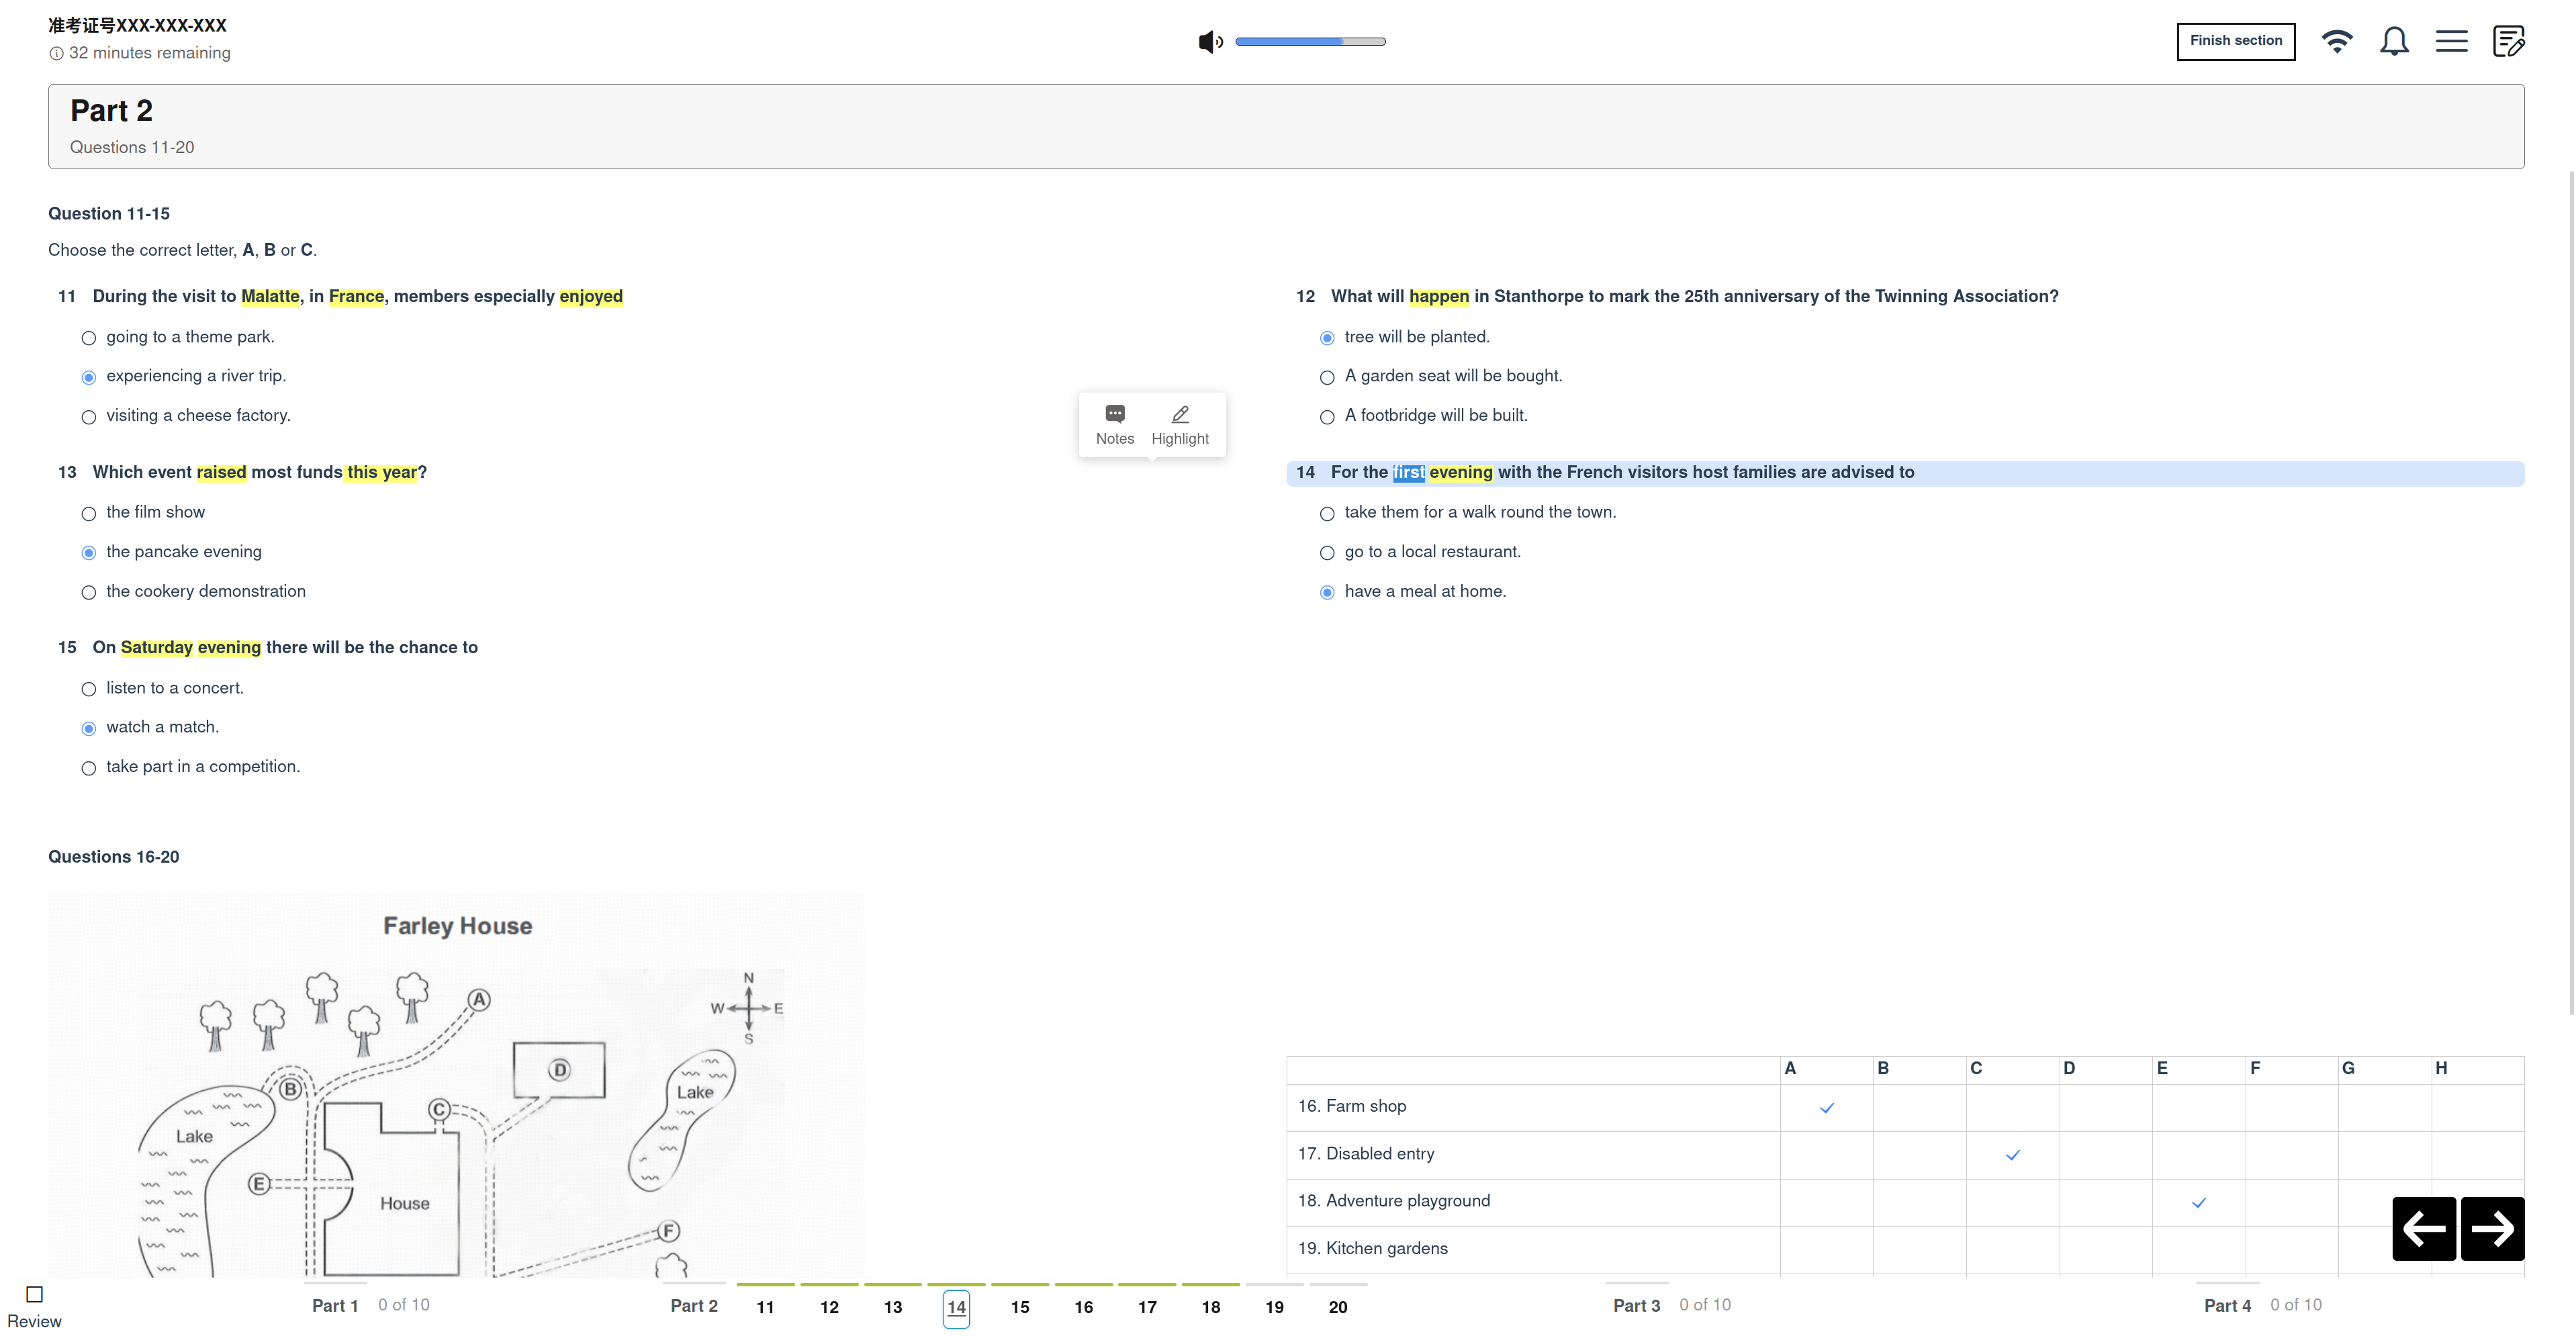Open the notes pad icon

(x=2508, y=42)
